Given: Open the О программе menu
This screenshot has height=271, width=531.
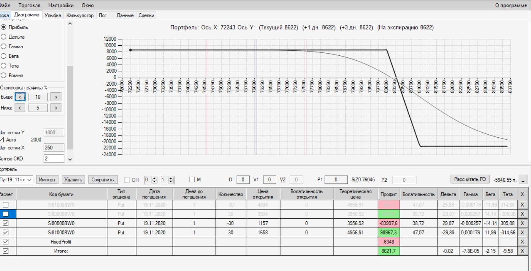Looking at the screenshot, I should pos(511,5).
